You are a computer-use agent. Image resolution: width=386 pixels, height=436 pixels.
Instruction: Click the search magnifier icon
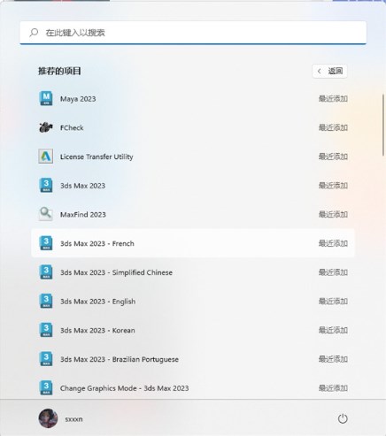pyautogui.click(x=34, y=33)
